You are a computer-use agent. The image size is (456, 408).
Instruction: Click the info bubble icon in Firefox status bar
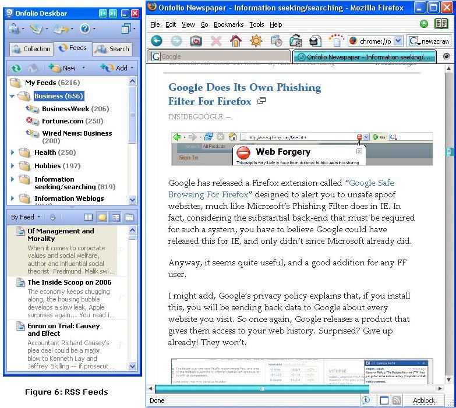366,400
